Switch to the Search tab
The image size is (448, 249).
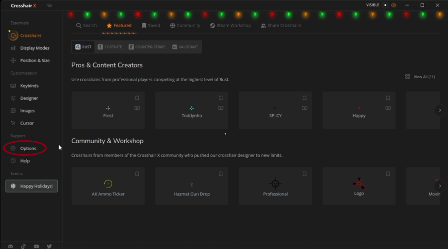tap(87, 25)
